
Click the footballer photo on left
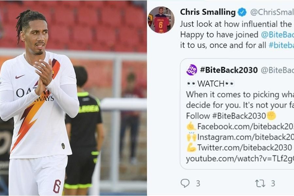click(73, 98)
